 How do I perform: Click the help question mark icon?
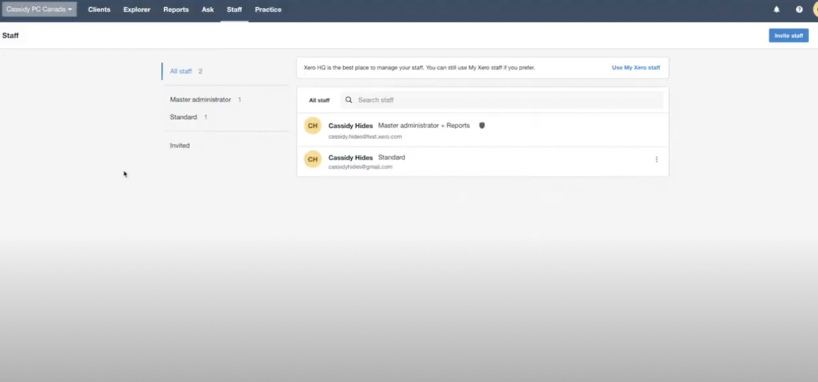(x=799, y=10)
